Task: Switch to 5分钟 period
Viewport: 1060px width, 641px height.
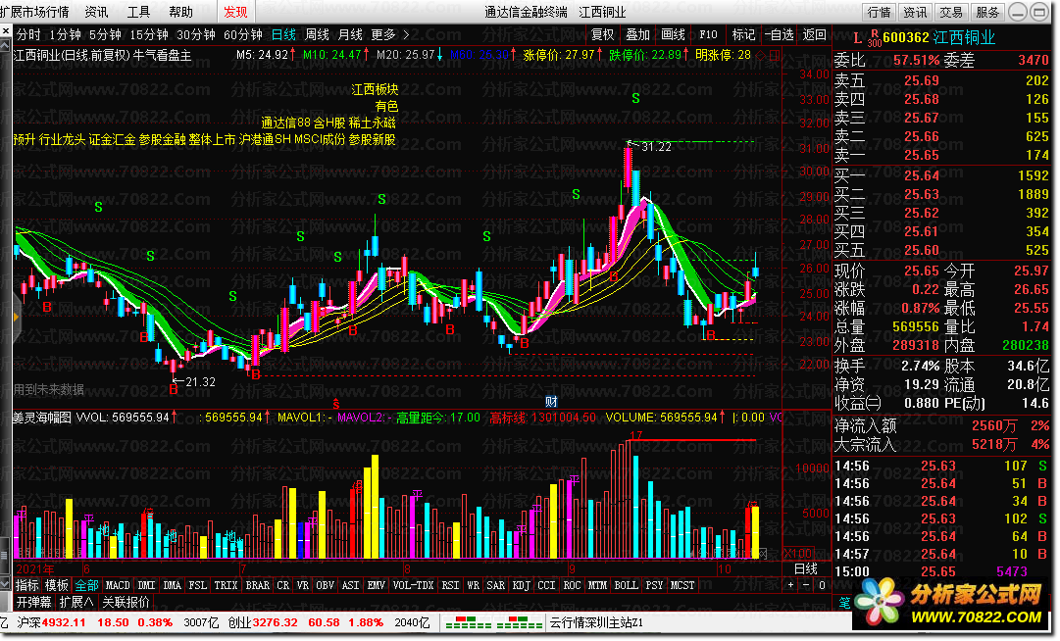Action: click(106, 34)
